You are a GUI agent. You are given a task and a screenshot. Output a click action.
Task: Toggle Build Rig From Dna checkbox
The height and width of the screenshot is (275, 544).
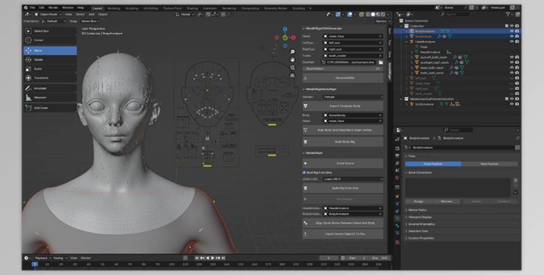pos(304,172)
